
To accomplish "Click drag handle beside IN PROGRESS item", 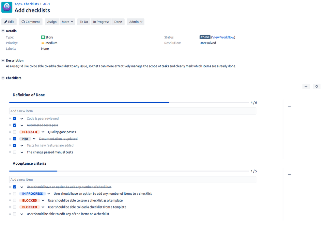I will pos(10,194).
